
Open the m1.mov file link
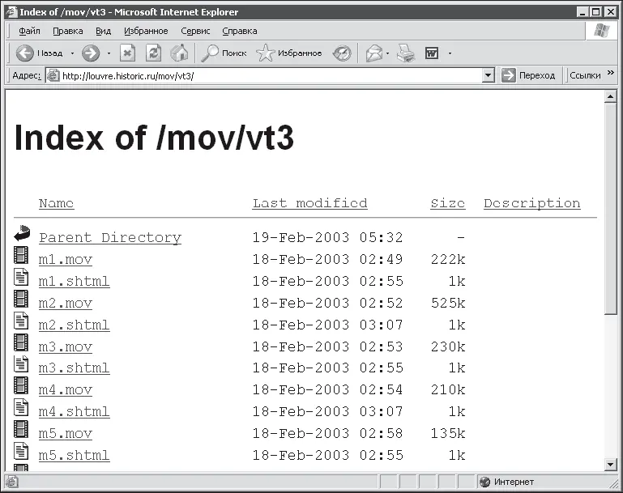[66, 260]
